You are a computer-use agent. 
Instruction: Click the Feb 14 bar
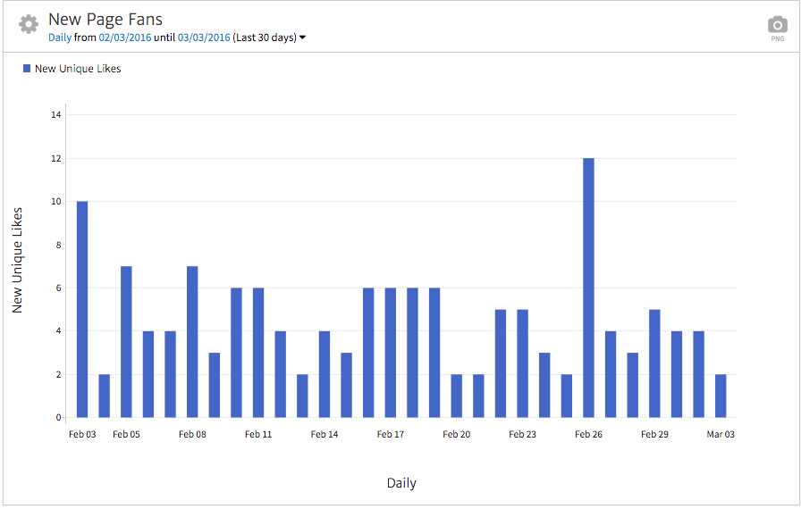pyautogui.click(x=325, y=374)
